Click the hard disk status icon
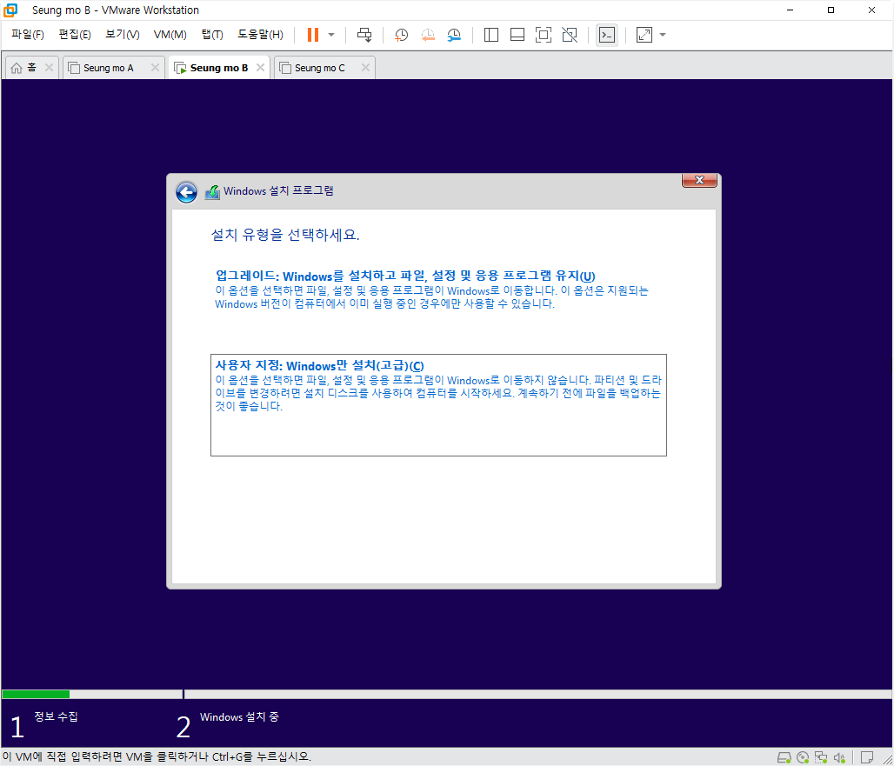The width and height of the screenshot is (894, 766). coord(784,757)
